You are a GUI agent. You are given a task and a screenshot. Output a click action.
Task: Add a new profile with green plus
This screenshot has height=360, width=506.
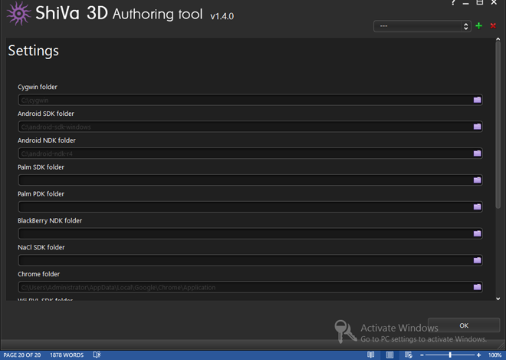pos(479,26)
